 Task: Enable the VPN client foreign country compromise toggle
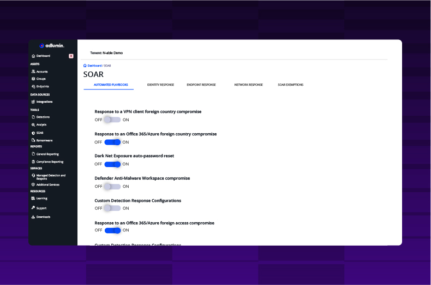pyautogui.click(x=112, y=120)
